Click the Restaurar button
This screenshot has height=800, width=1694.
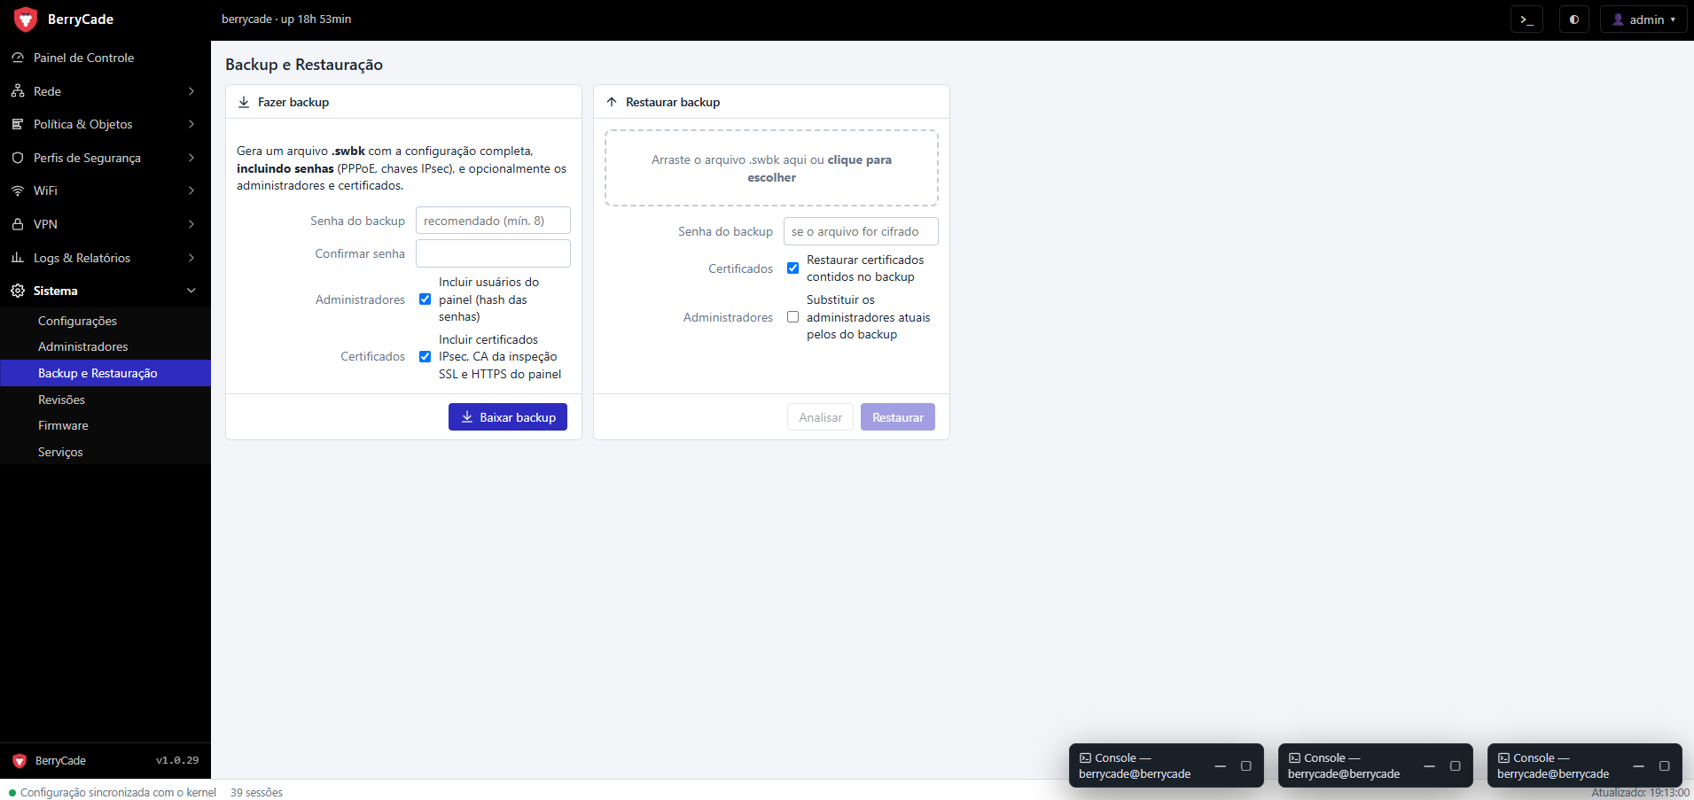[x=898, y=417]
